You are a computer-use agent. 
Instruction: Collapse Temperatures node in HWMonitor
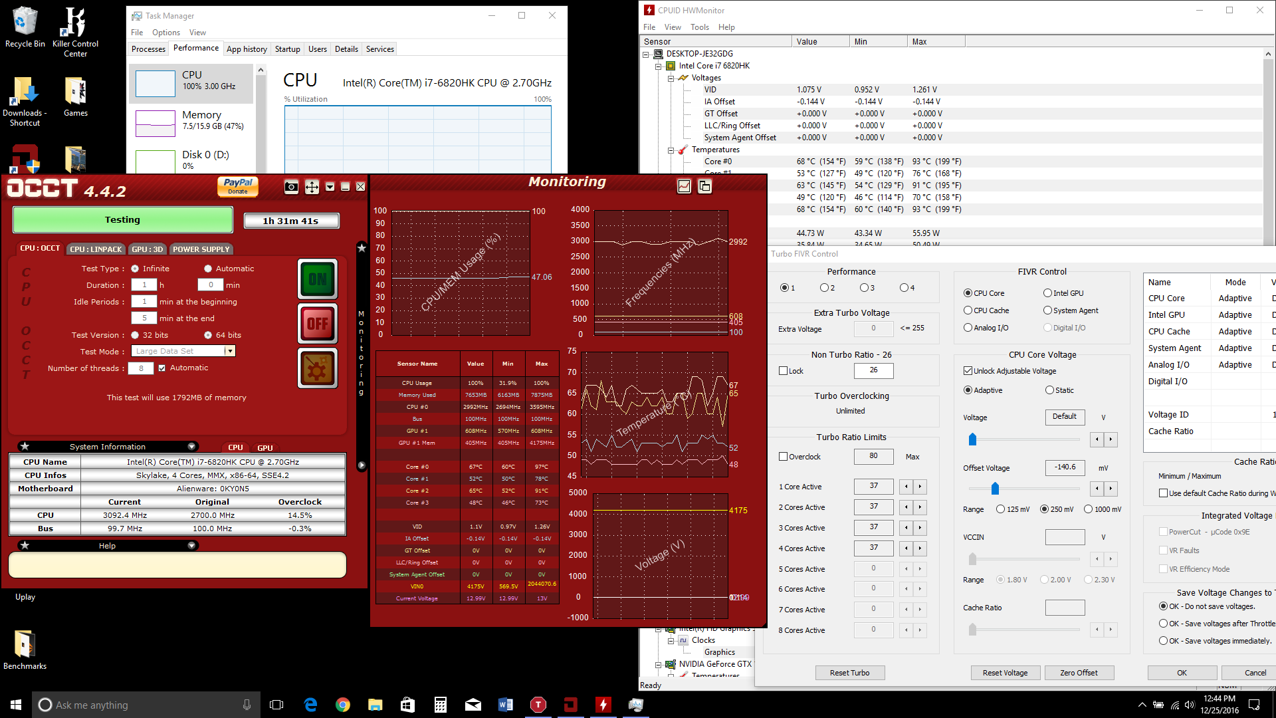pyautogui.click(x=671, y=150)
